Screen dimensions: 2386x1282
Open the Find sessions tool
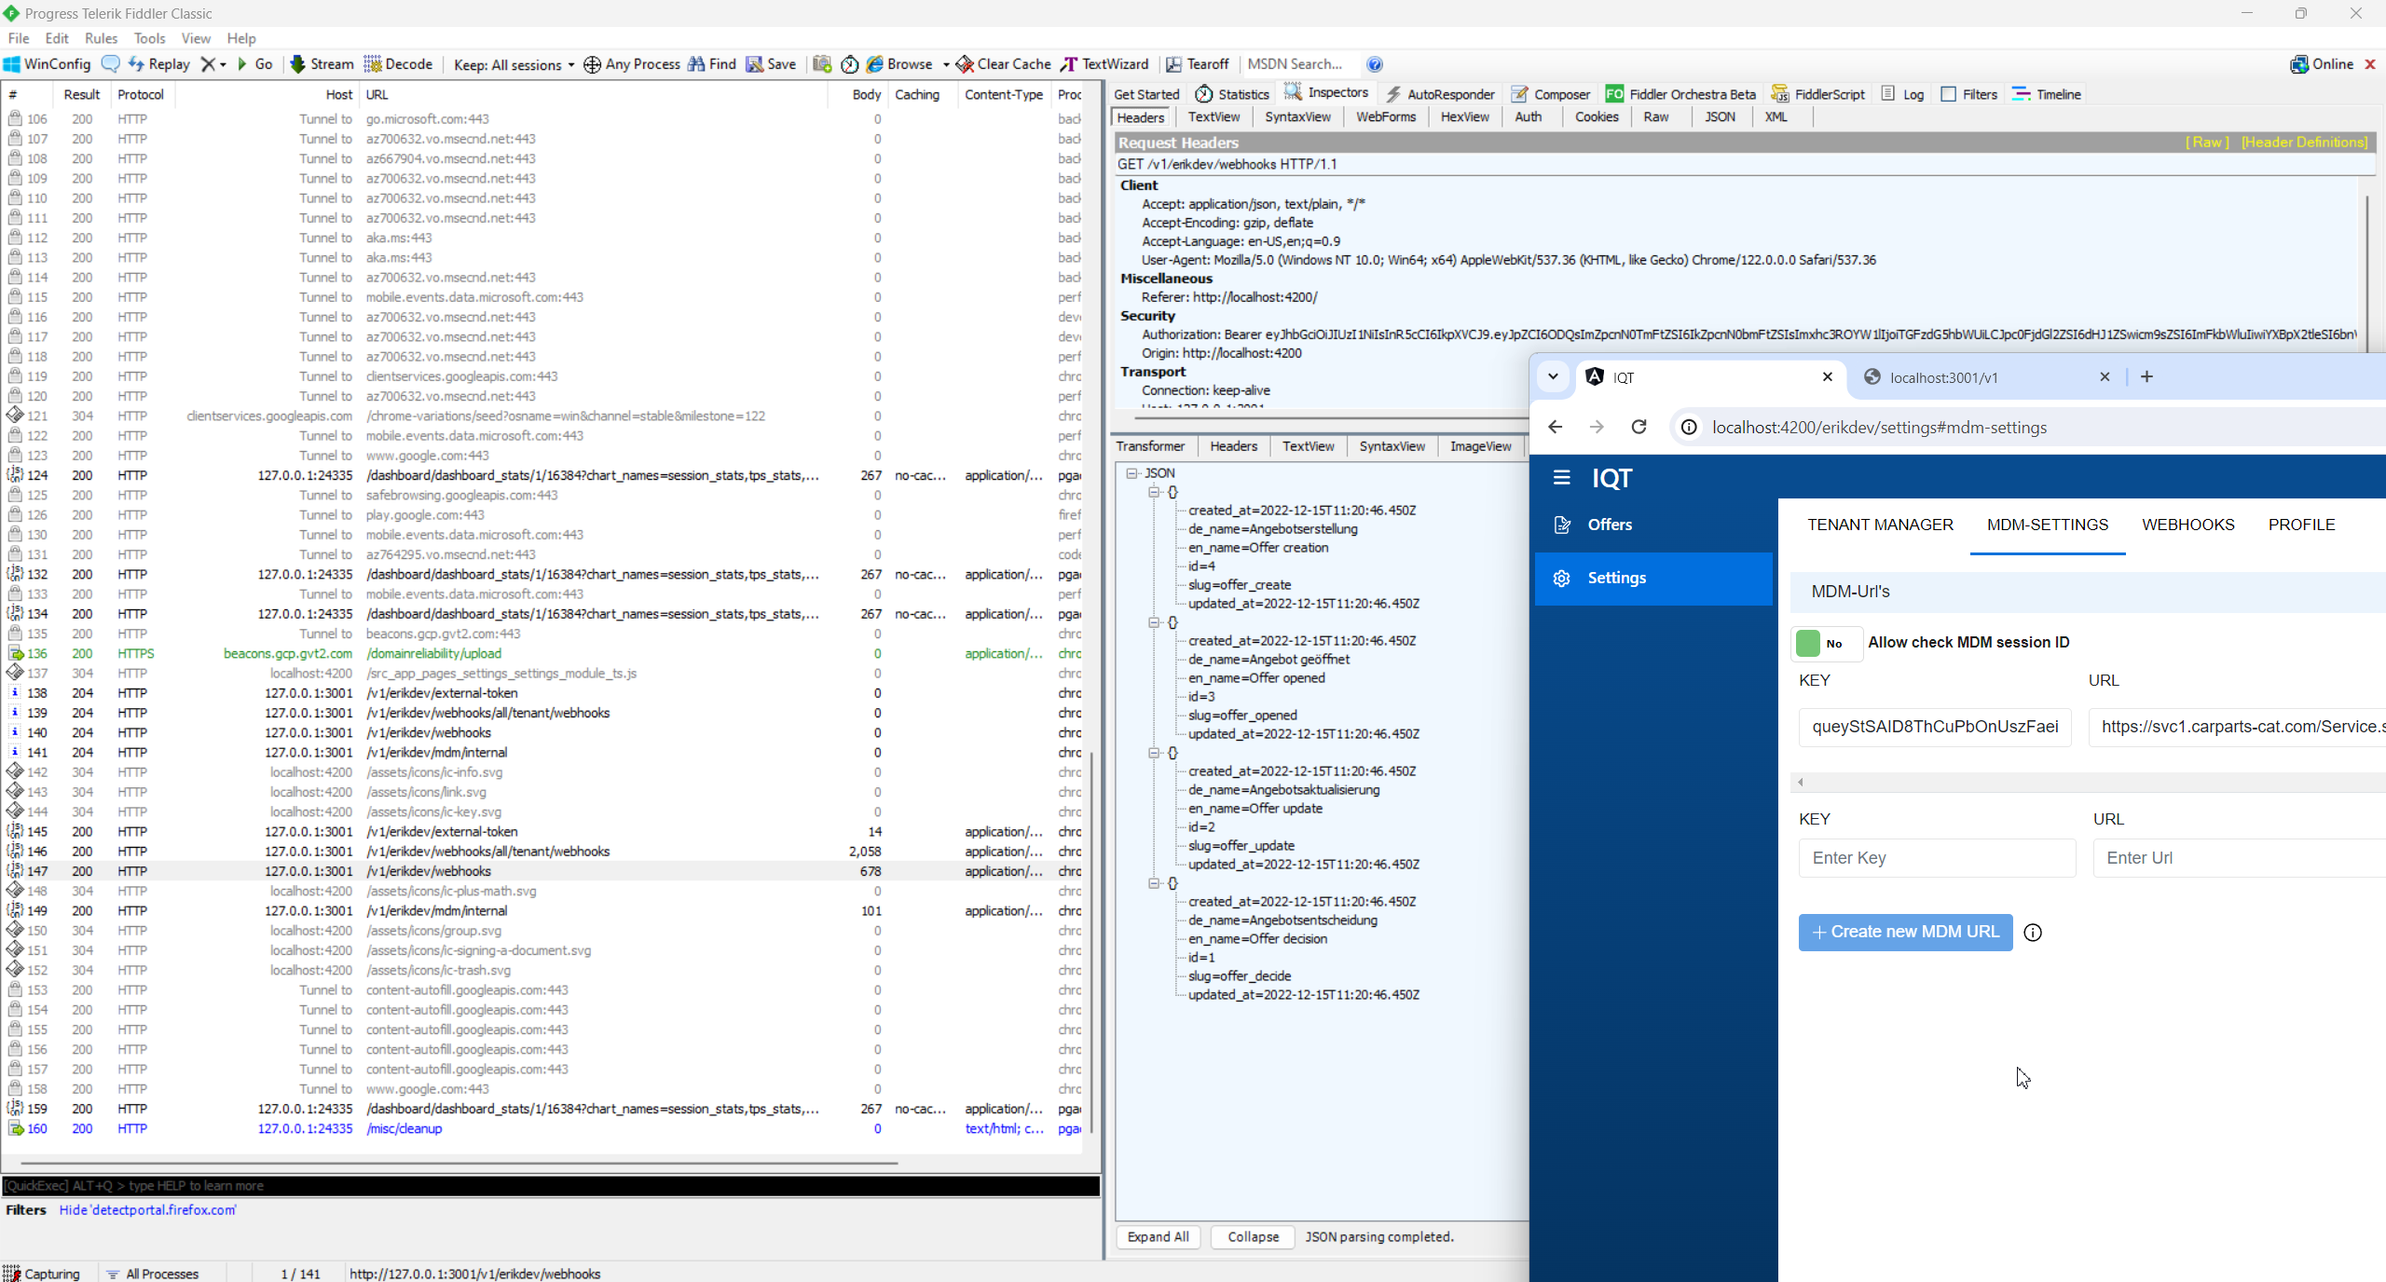712,64
